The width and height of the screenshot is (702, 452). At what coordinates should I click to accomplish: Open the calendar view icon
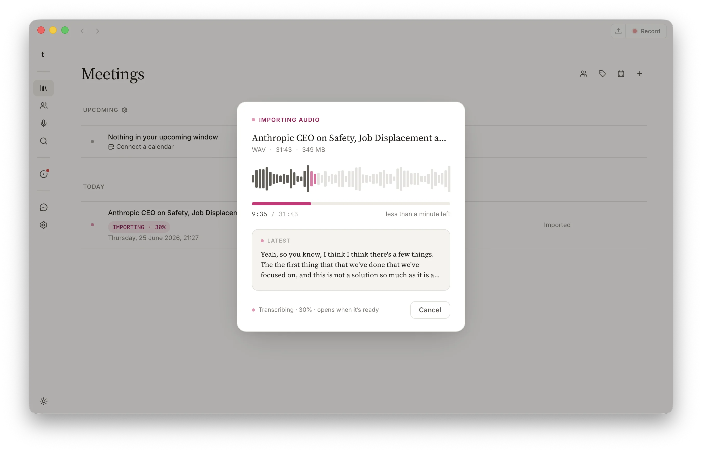pyautogui.click(x=621, y=74)
